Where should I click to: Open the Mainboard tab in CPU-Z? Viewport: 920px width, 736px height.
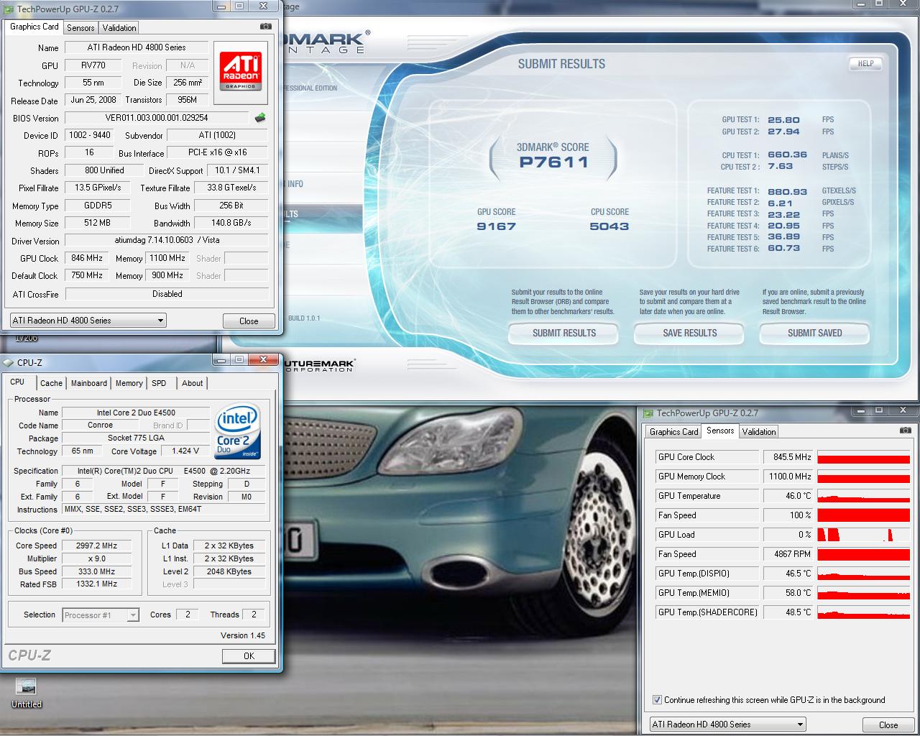coord(89,383)
